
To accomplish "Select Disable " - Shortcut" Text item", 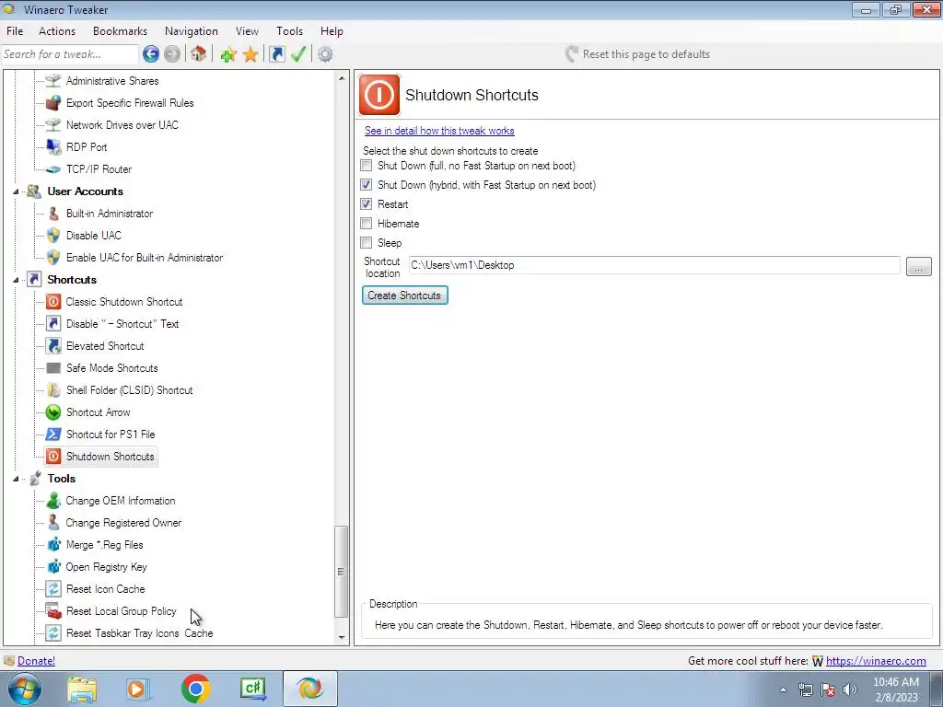I will click(x=122, y=324).
